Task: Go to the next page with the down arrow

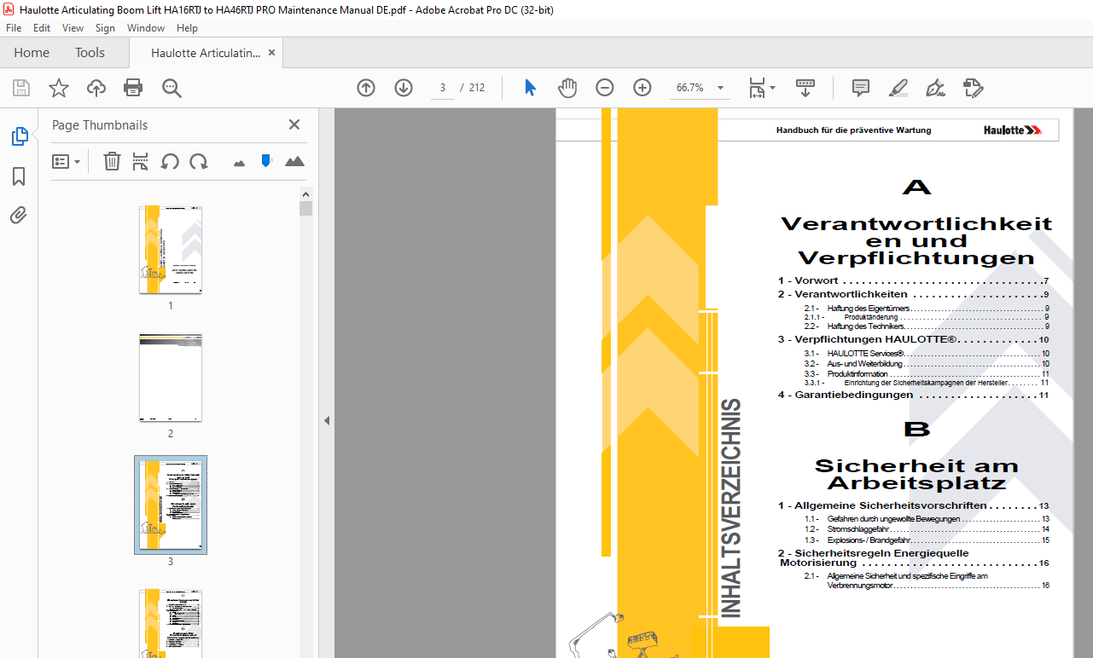Action: pyautogui.click(x=404, y=88)
